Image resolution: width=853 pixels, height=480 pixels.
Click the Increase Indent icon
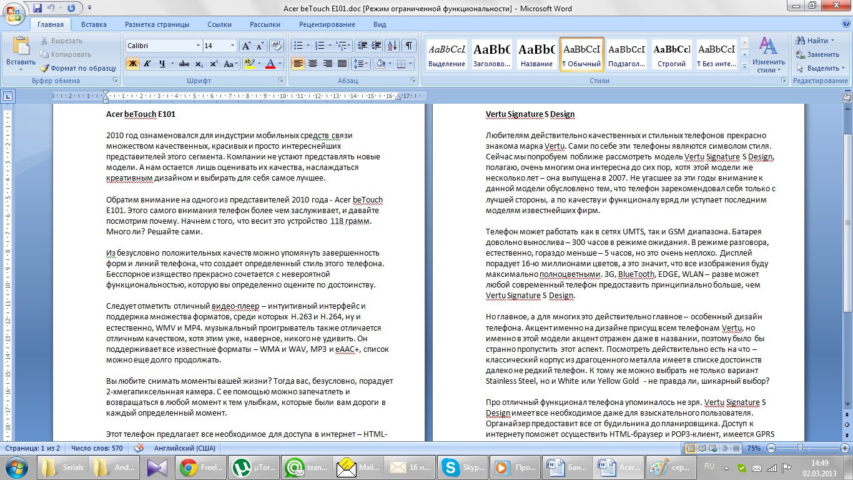pos(377,46)
